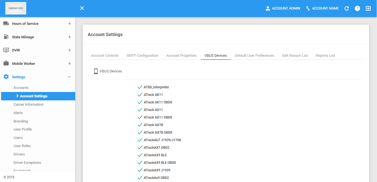The width and height of the screenshot is (377, 182).
Task: Click the Account Settings page title
Action: point(105,35)
